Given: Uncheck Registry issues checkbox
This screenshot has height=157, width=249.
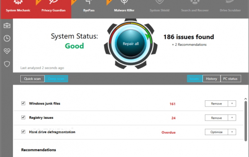Looking at the screenshot, I should click(x=23, y=117).
